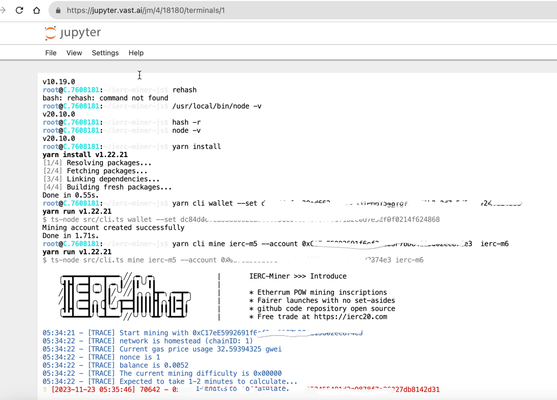Image resolution: width=557 pixels, height=400 pixels.
Task: Open the Settings menu
Action: pos(105,53)
